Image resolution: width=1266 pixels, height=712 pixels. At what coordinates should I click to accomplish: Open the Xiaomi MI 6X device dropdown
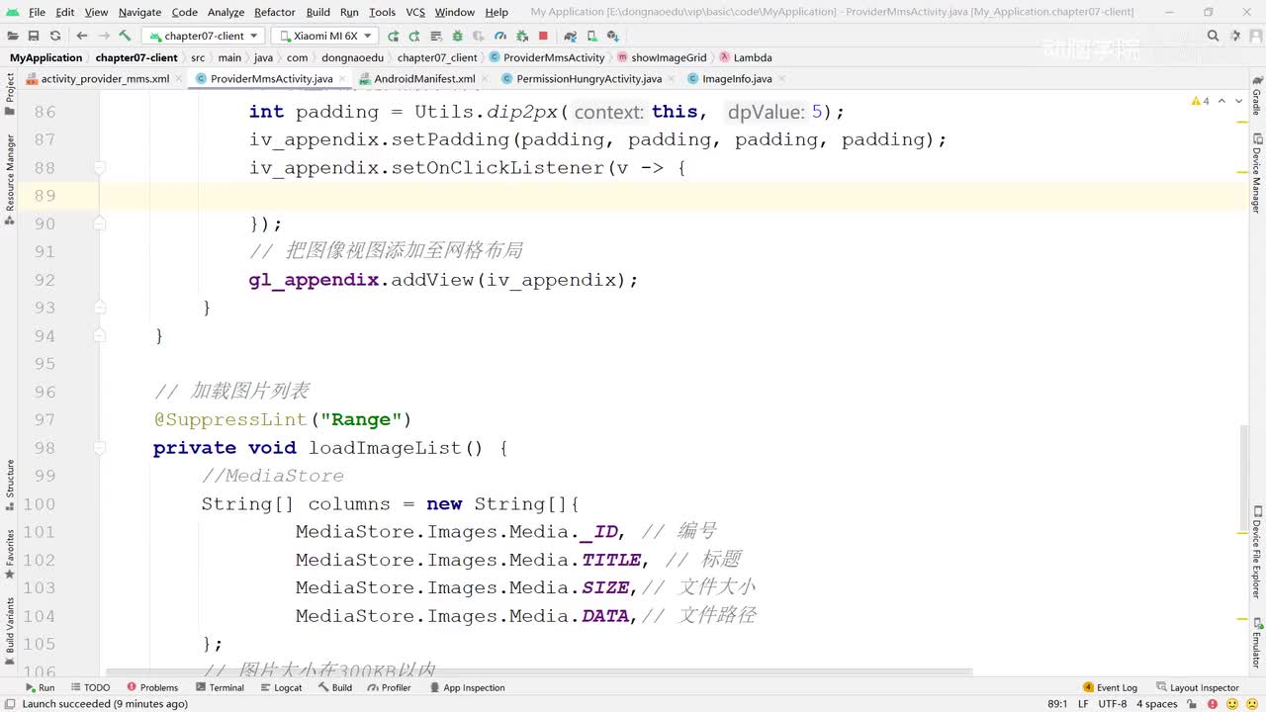(324, 36)
